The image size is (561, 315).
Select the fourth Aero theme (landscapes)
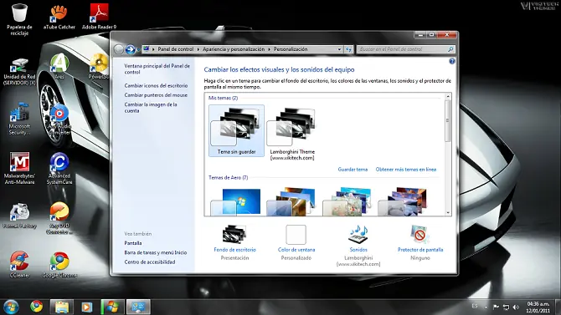point(403,202)
